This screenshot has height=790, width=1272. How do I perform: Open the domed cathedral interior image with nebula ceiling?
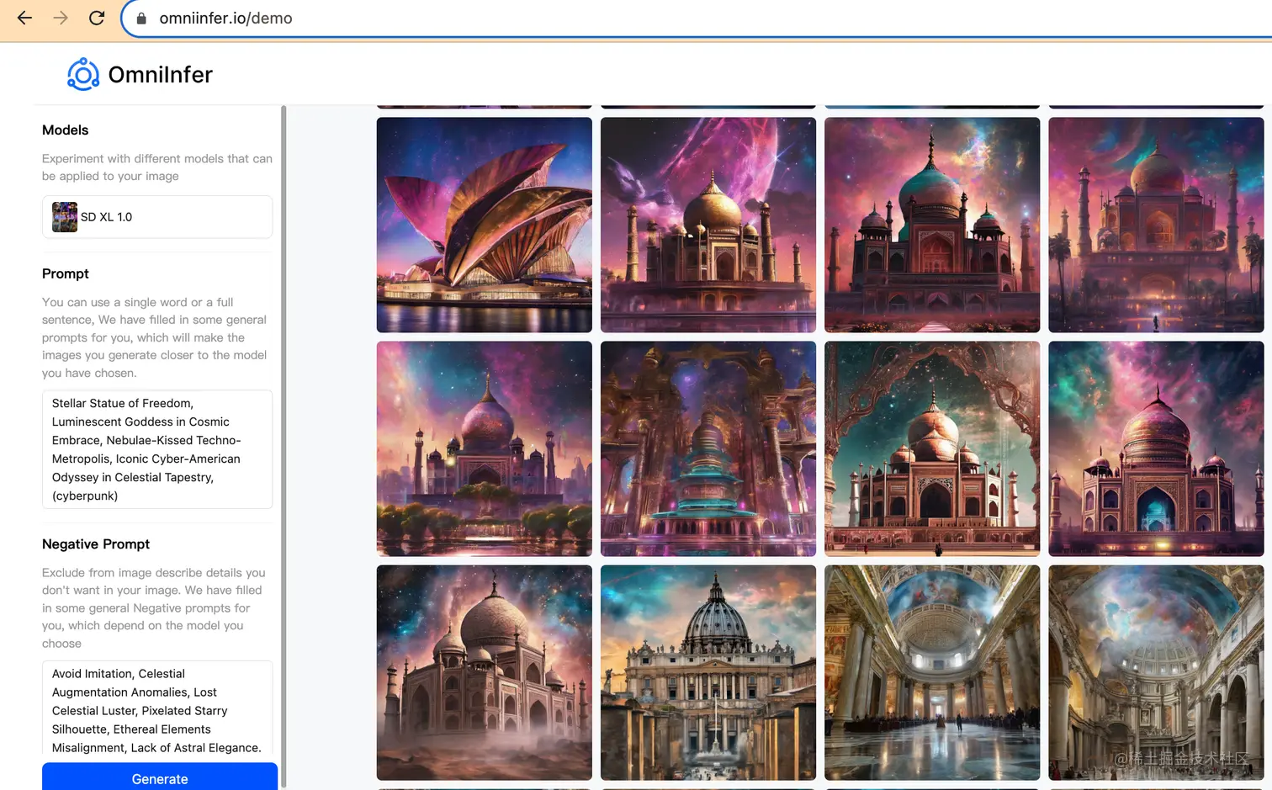point(1156,672)
